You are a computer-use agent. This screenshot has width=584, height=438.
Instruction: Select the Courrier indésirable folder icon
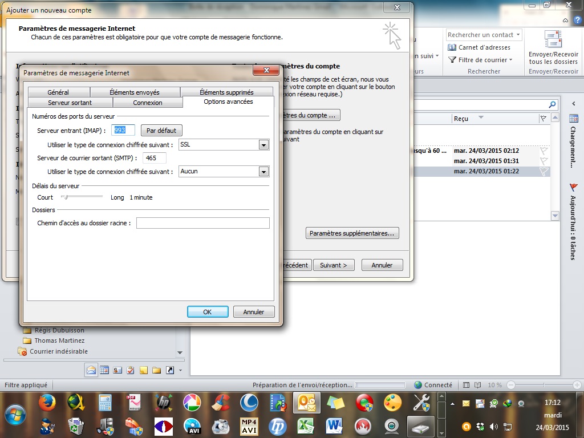coord(22,351)
